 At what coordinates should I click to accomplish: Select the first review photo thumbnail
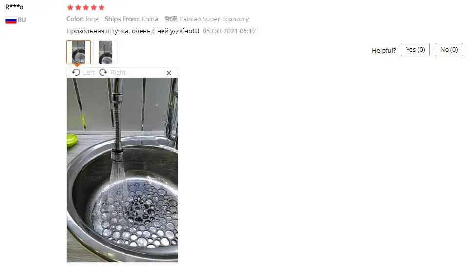click(x=79, y=52)
